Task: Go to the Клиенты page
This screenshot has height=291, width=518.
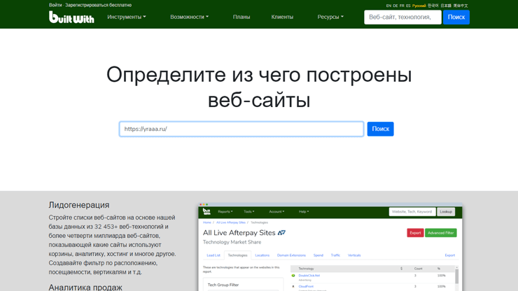Action: point(282,17)
